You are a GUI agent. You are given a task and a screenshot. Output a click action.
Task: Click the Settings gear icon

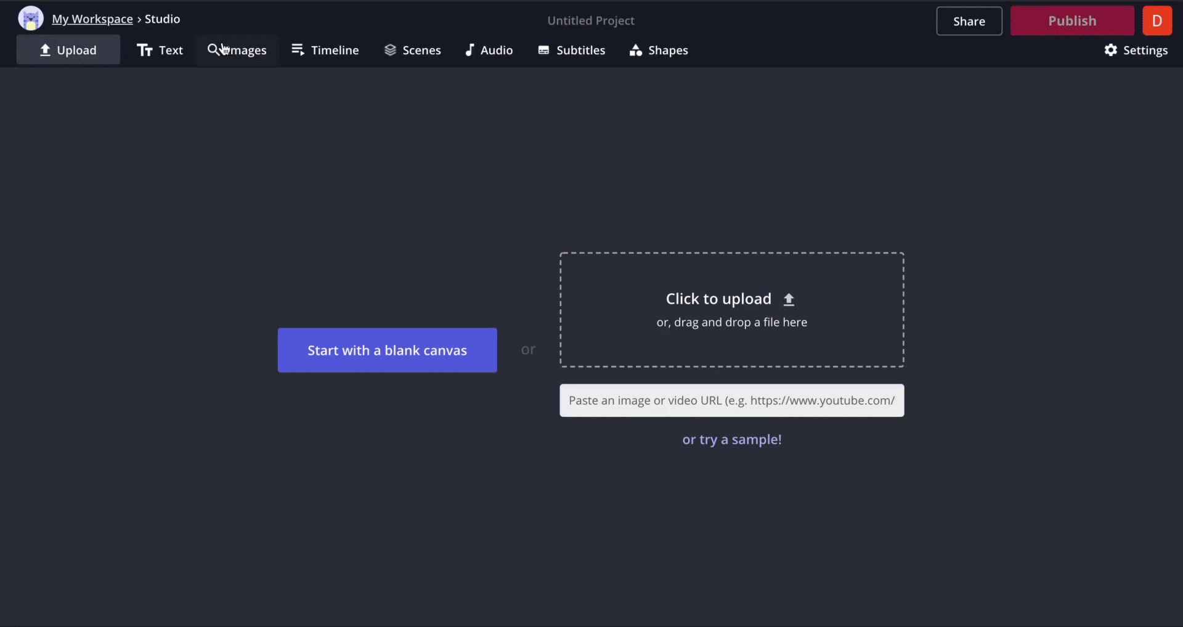tap(1110, 51)
